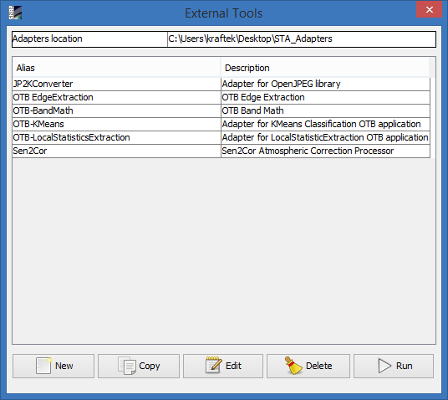
Task: Click the New adapter page icon
Action: 43,366
